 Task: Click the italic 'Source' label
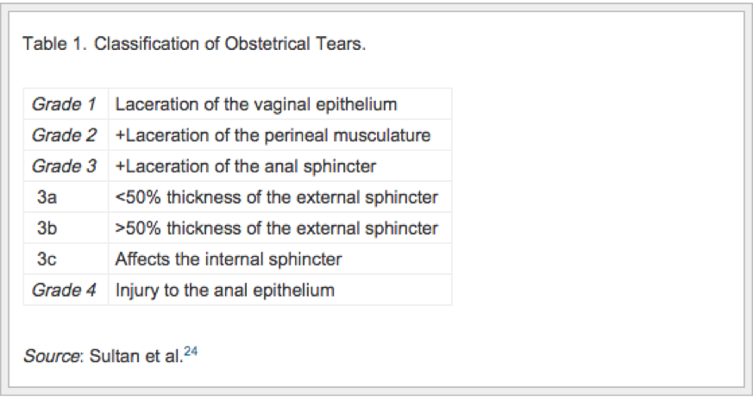53,356
